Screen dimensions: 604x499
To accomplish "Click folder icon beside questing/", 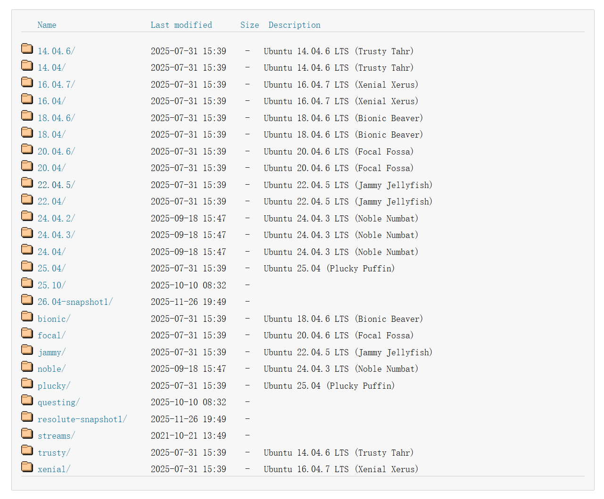I will coord(27,400).
